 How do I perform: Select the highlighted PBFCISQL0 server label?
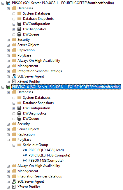66,87
